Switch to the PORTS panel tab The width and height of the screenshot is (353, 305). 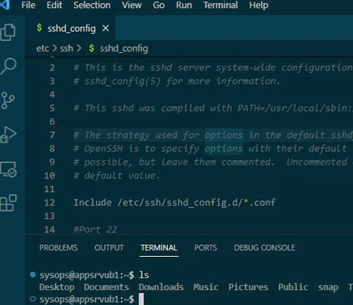click(206, 247)
